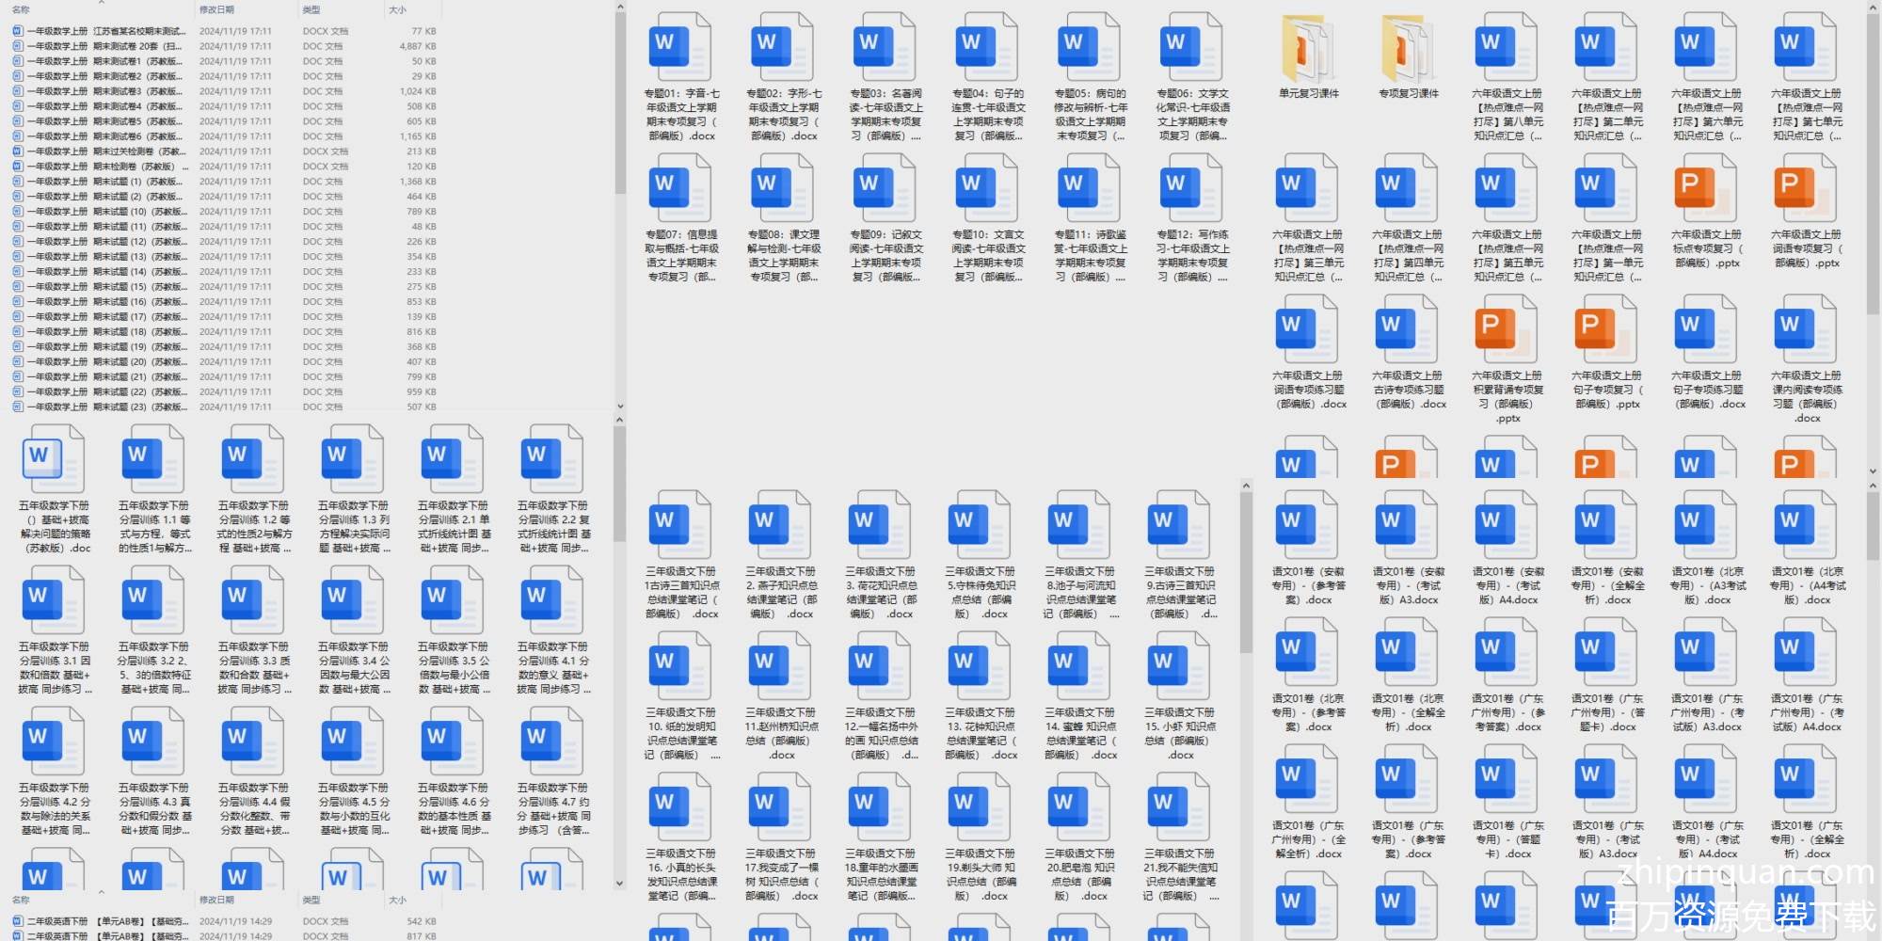Screen dimensions: 1882x941
Task: Sort top file list by 大小 column
Action: [398, 9]
